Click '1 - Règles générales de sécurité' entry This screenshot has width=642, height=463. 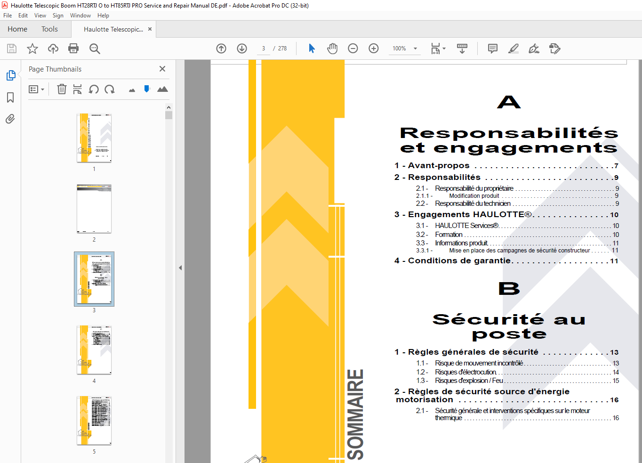click(506, 352)
